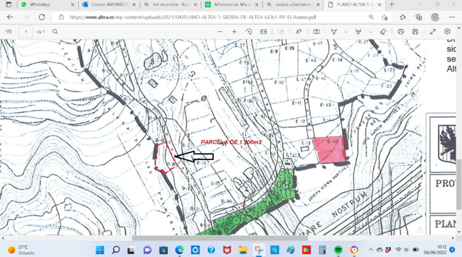
Task: Zoom out the PDF
Action: pyautogui.click(x=220, y=32)
